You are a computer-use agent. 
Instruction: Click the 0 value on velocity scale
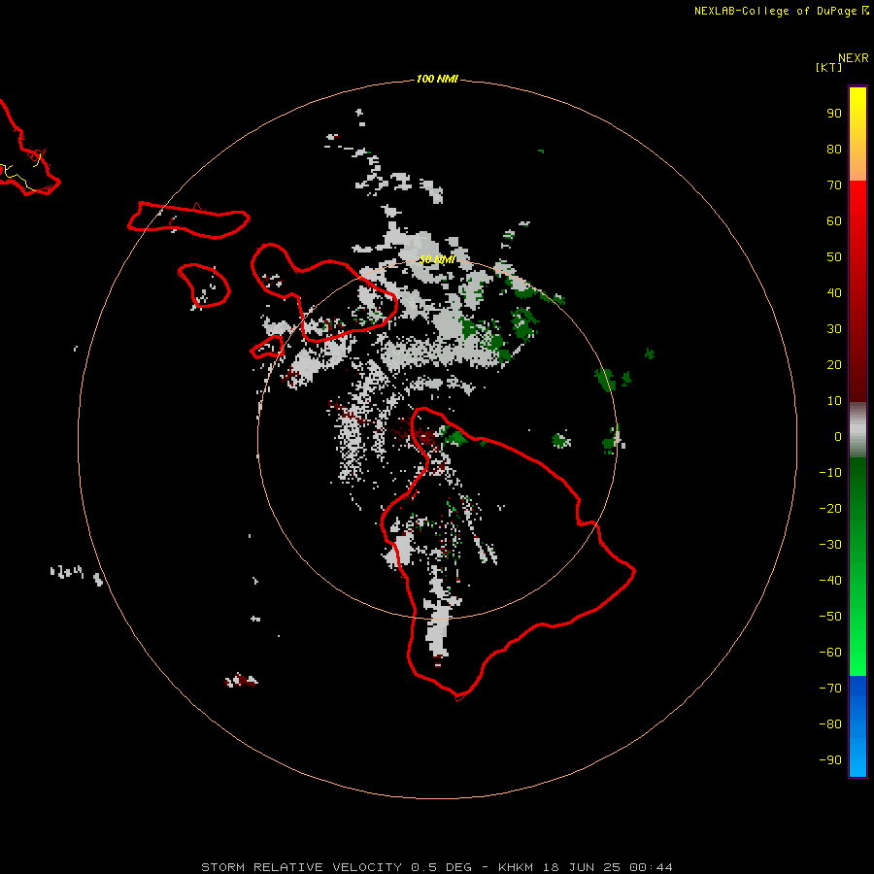[x=838, y=436]
